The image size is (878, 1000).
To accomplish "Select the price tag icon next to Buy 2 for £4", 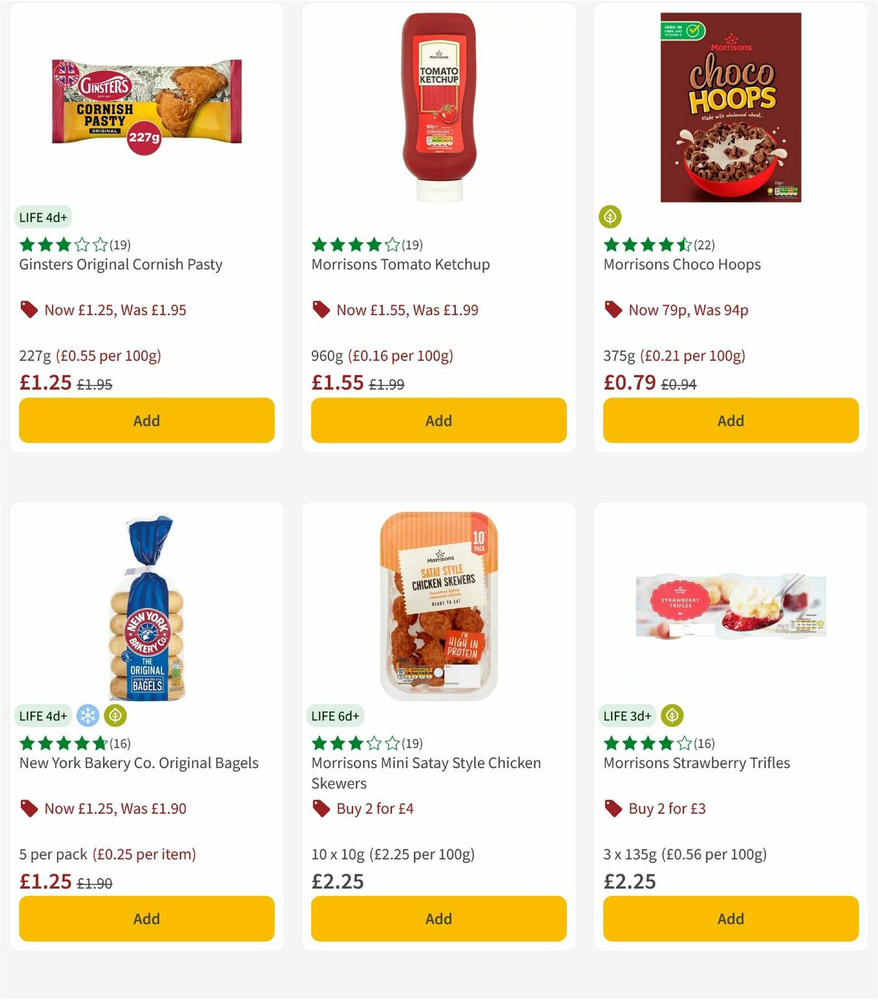I will tap(320, 808).
